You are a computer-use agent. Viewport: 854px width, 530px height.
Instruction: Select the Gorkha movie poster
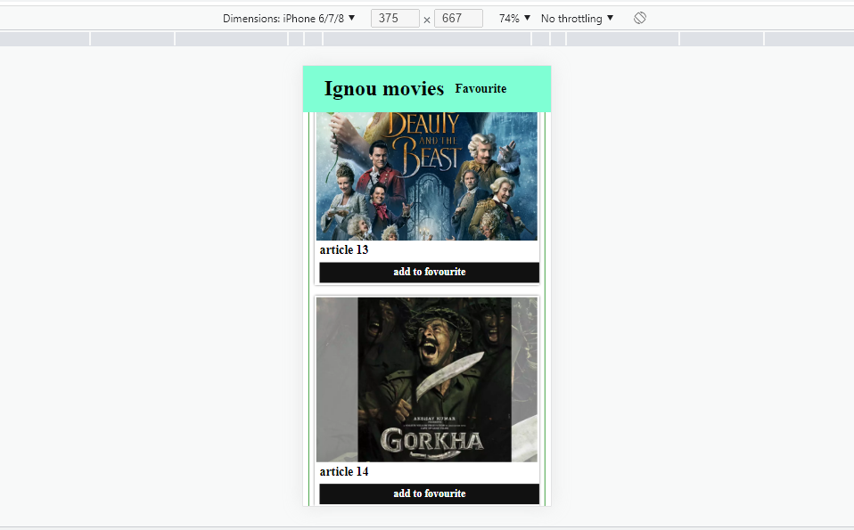coord(427,379)
